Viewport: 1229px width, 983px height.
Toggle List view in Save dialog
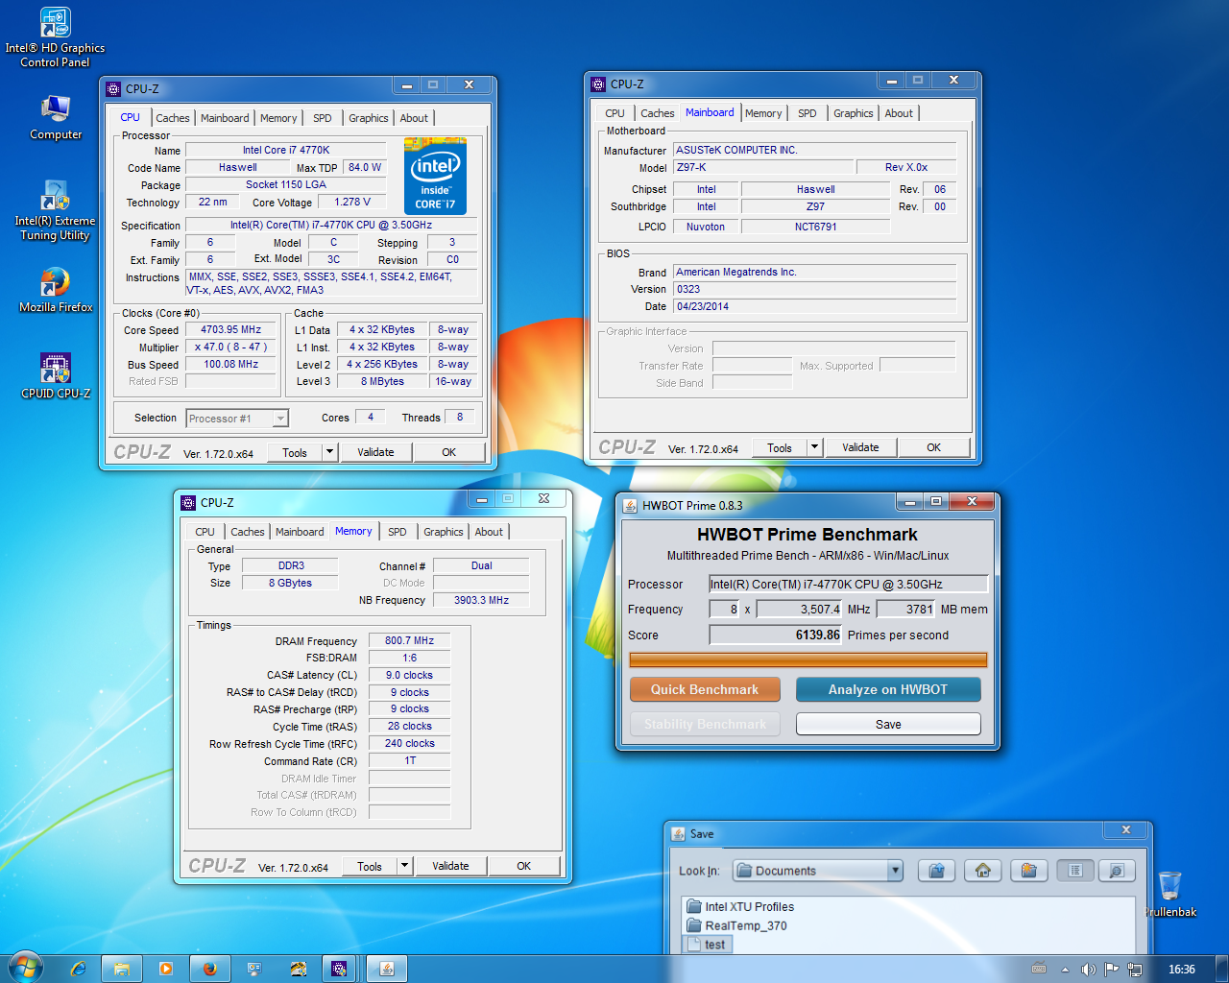coord(1075,871)
